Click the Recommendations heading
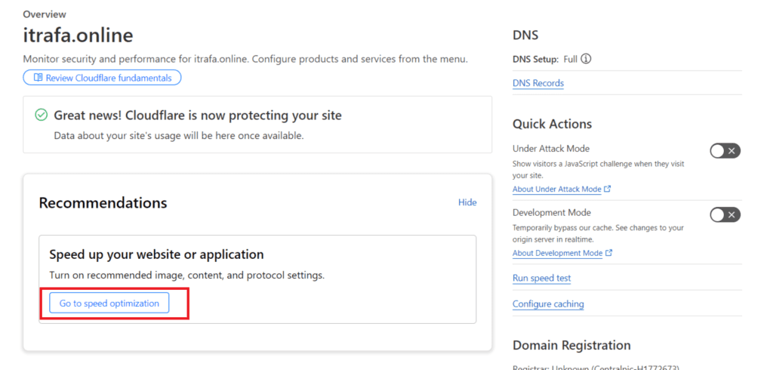Screen dimensions: 773x370 tap(103, 203)
